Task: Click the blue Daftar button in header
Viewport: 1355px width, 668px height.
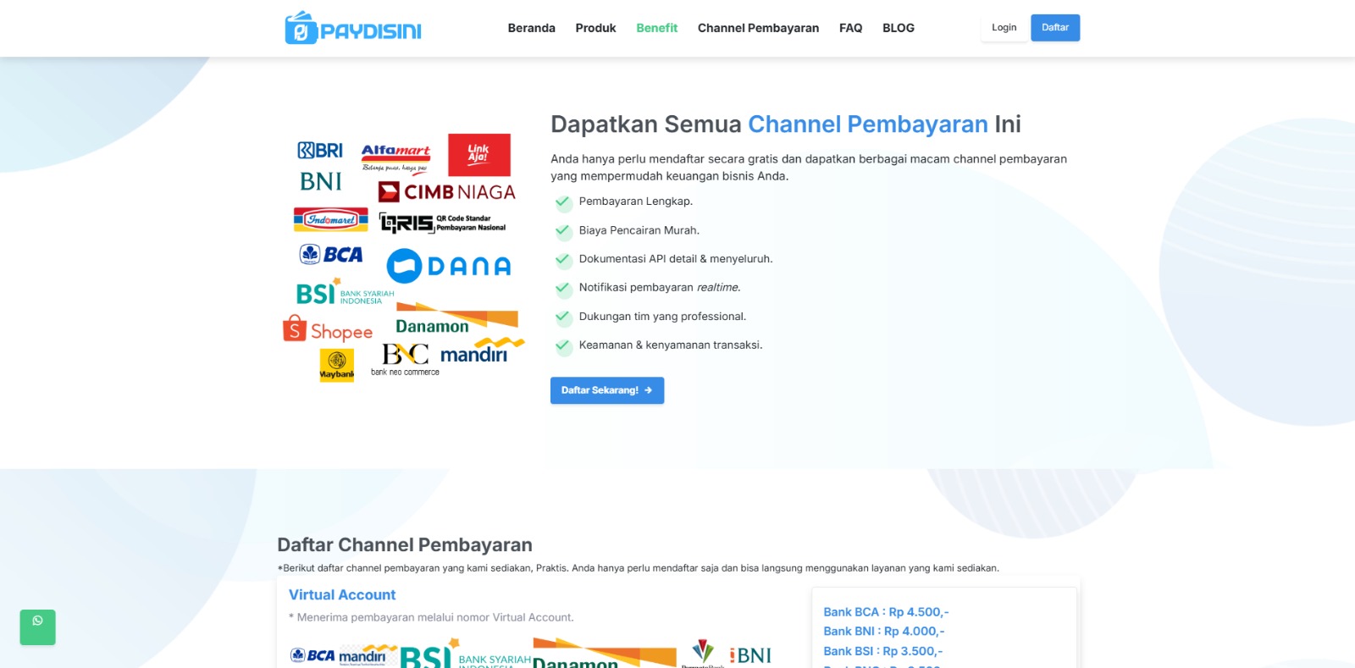Action: [1055, 28]
